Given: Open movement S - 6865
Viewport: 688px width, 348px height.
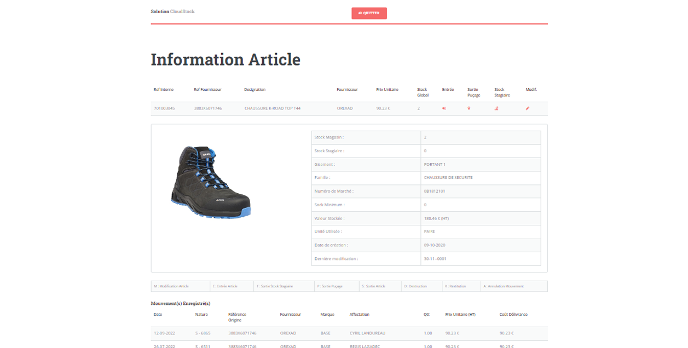Looking at the screenshot, I should pyautogui.click(x=203, y=333).
